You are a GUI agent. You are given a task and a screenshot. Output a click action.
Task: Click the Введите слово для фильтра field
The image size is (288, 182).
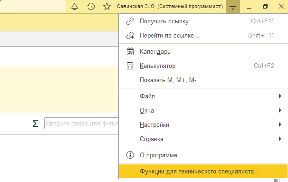click(x=81, y=124)
